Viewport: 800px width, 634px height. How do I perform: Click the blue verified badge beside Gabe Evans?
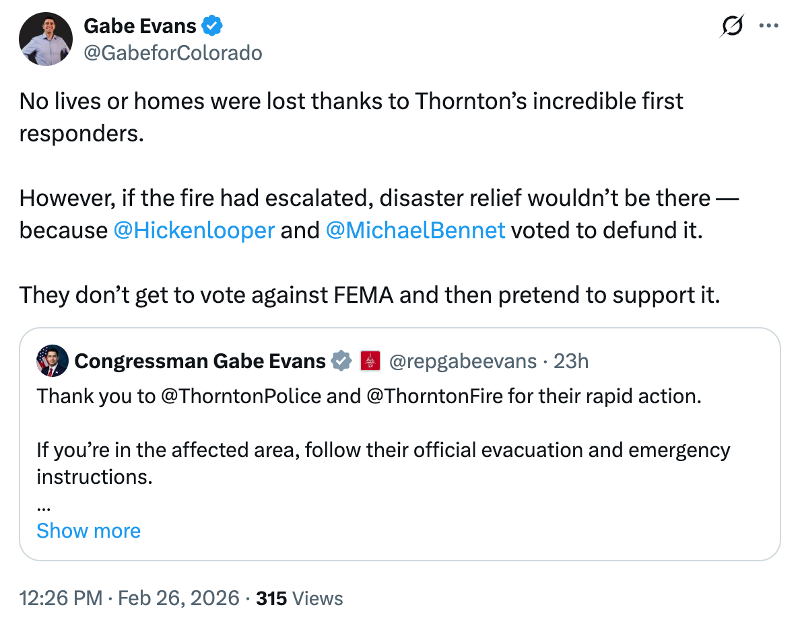(213, 26)
